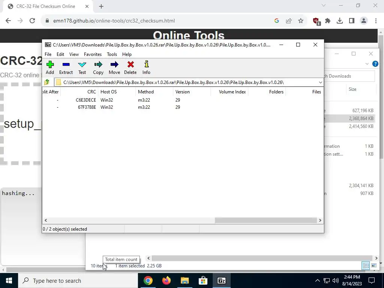This screenshot has width=384, height=288.
Task: Sort by the Version column header
Action: 192,92
